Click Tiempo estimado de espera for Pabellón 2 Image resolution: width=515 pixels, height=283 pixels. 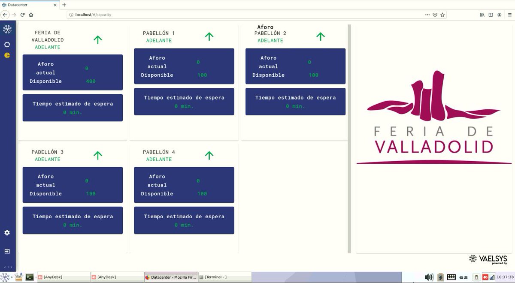pyautogui.click(x=295, y=102)
